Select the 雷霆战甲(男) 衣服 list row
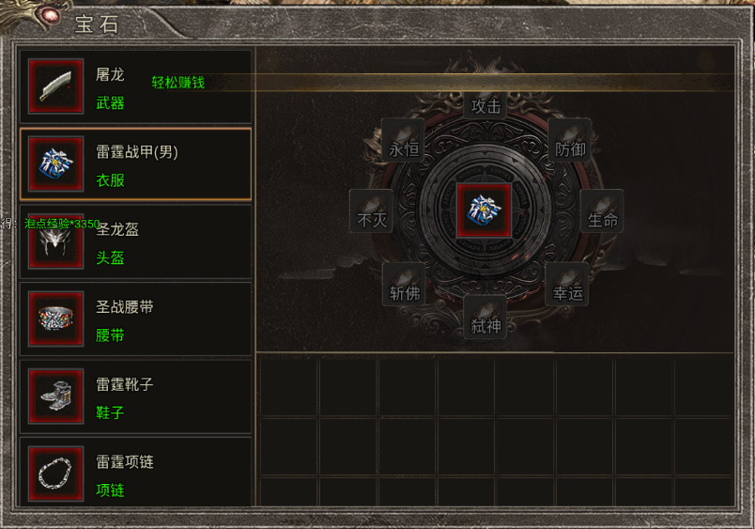Viewport: 755px width, 529px height. pyautogui.click(x=136, y=163)
